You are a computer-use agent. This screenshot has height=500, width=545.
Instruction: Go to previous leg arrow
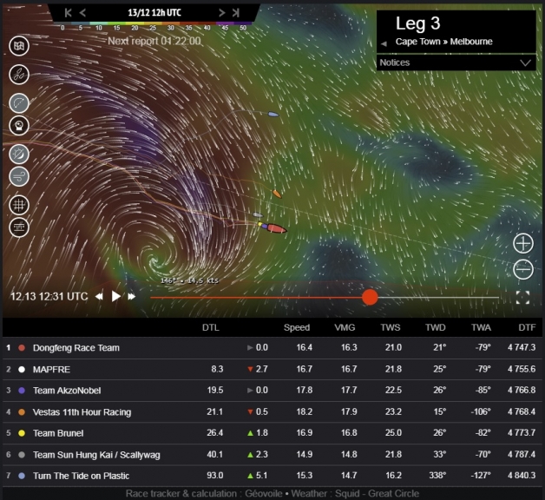point(384,43)
